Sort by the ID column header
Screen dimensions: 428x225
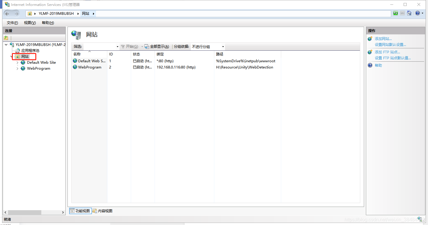tap(119, 54)
